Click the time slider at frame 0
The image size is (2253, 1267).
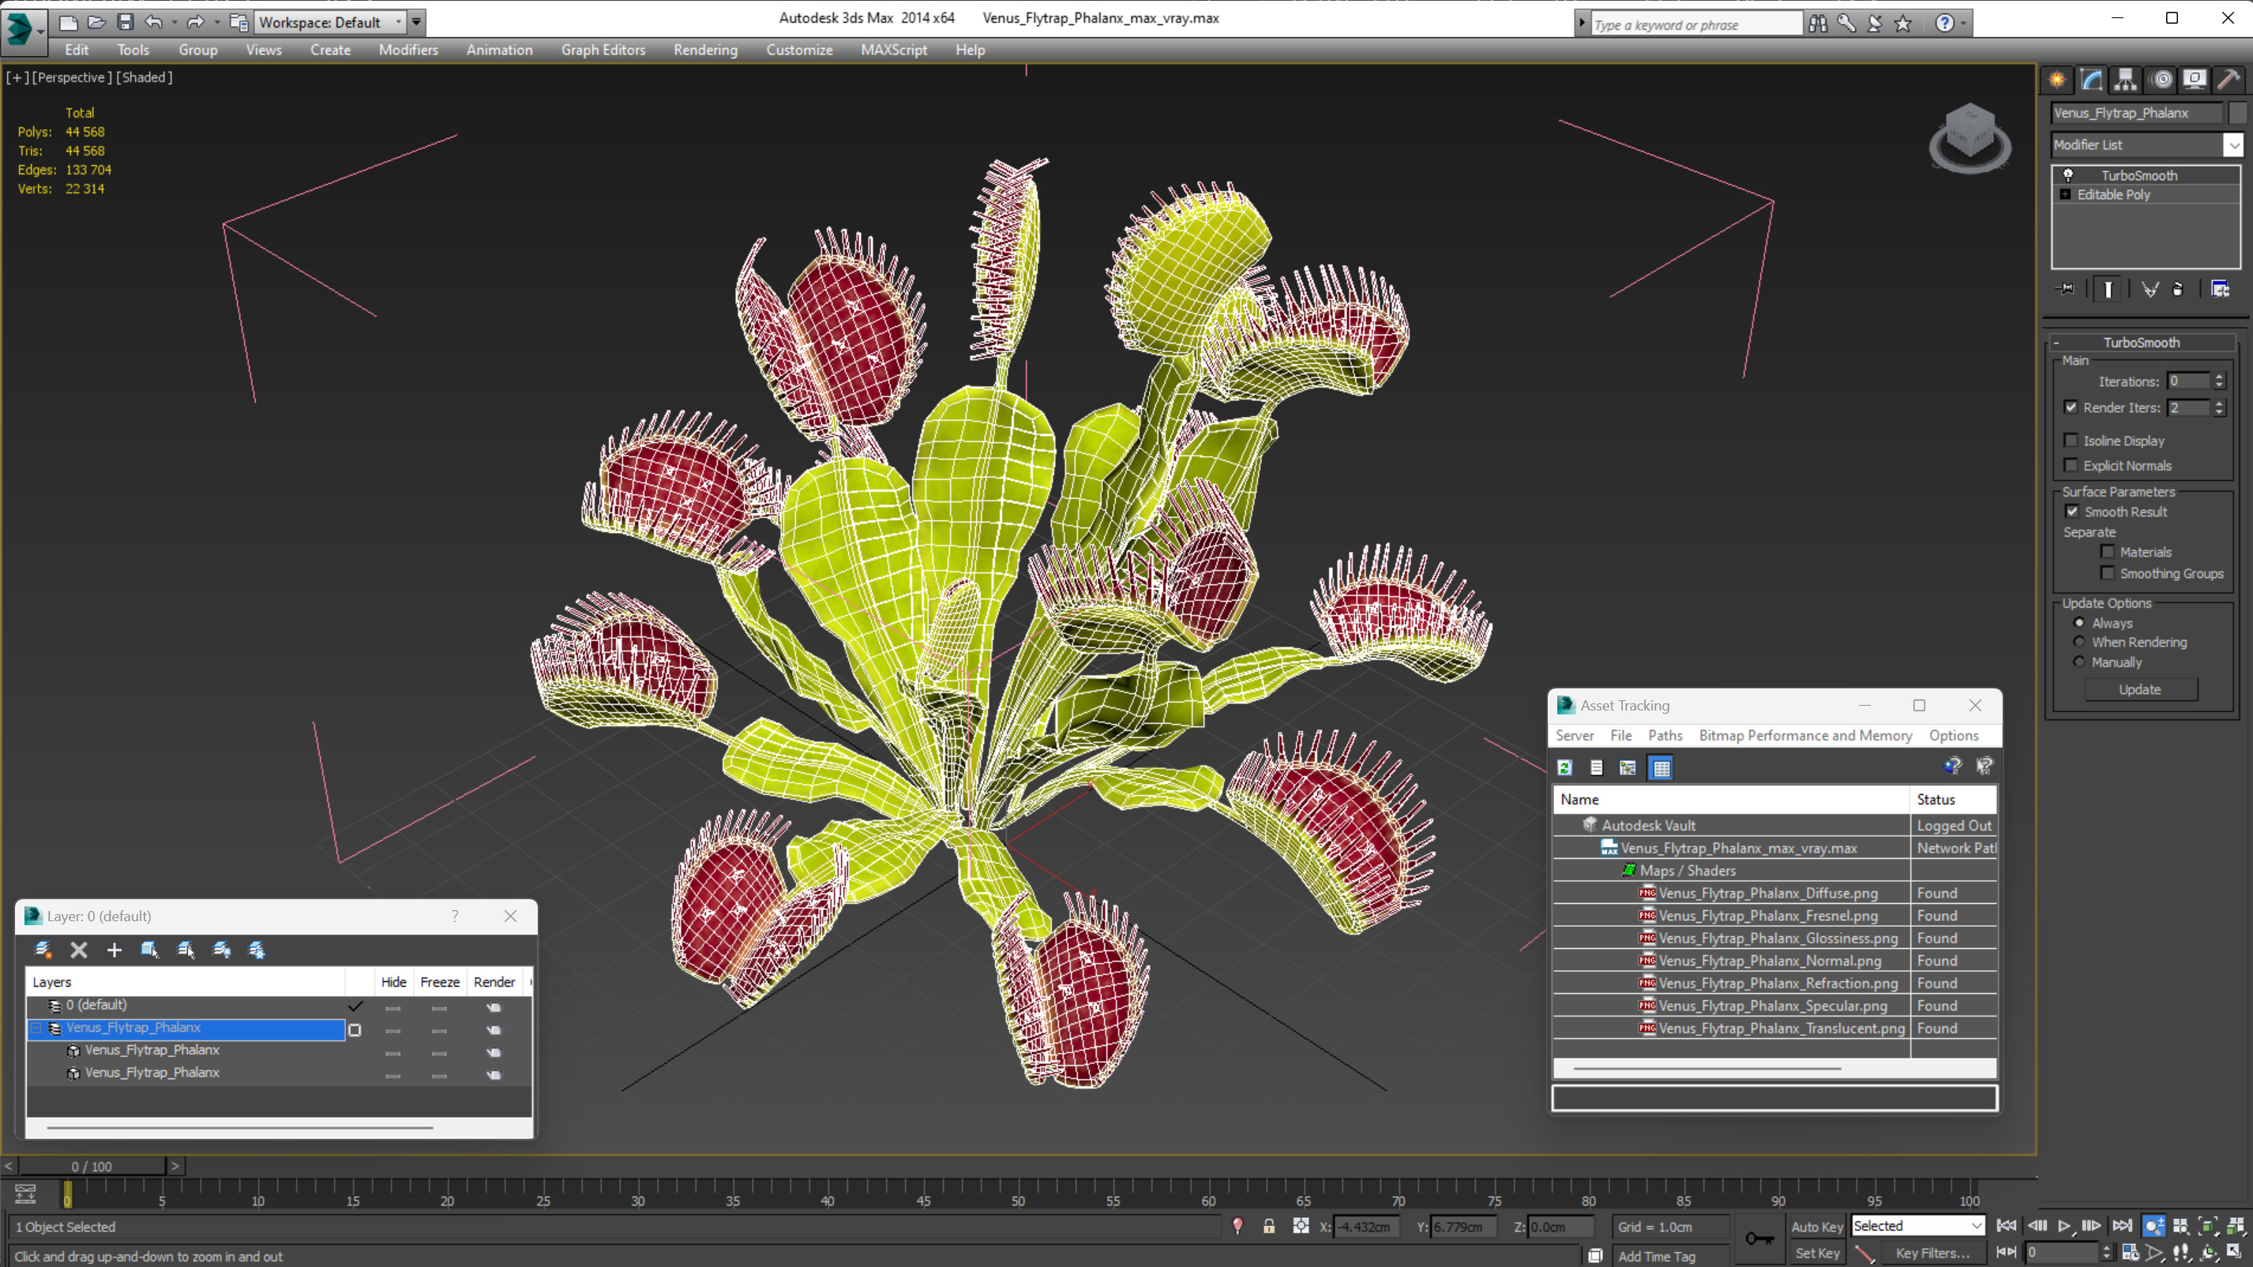coord(92,1166)
